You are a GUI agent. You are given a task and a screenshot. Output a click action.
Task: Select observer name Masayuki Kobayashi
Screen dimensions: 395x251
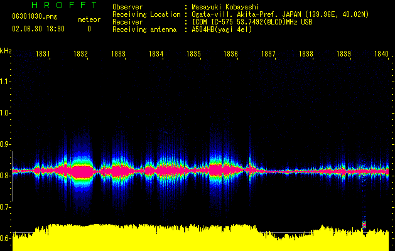click(225, 7)
